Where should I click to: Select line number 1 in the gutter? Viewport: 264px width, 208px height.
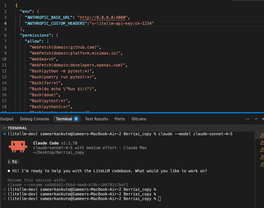click(5, 6)
